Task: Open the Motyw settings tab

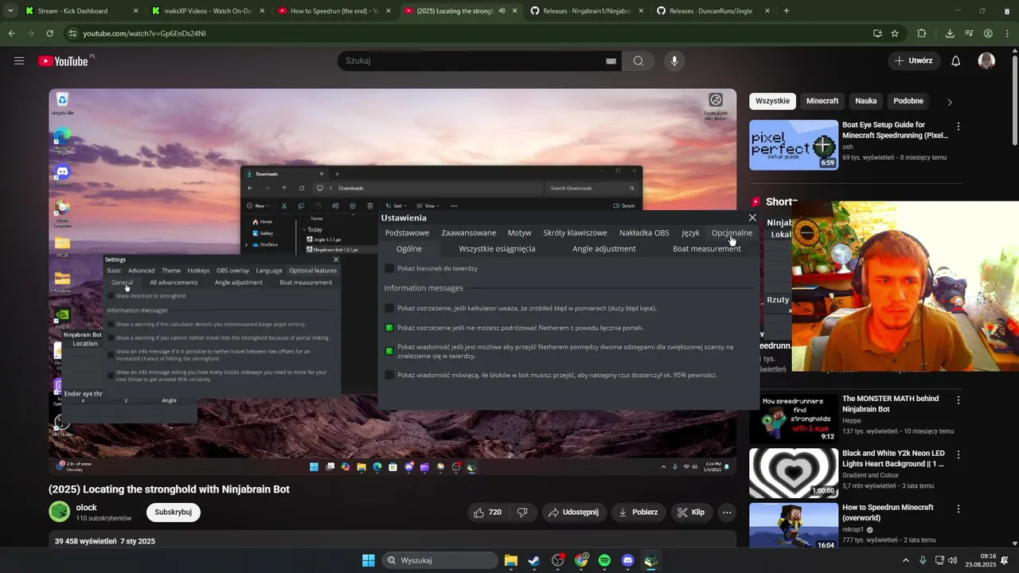Action: click(519, 233)
